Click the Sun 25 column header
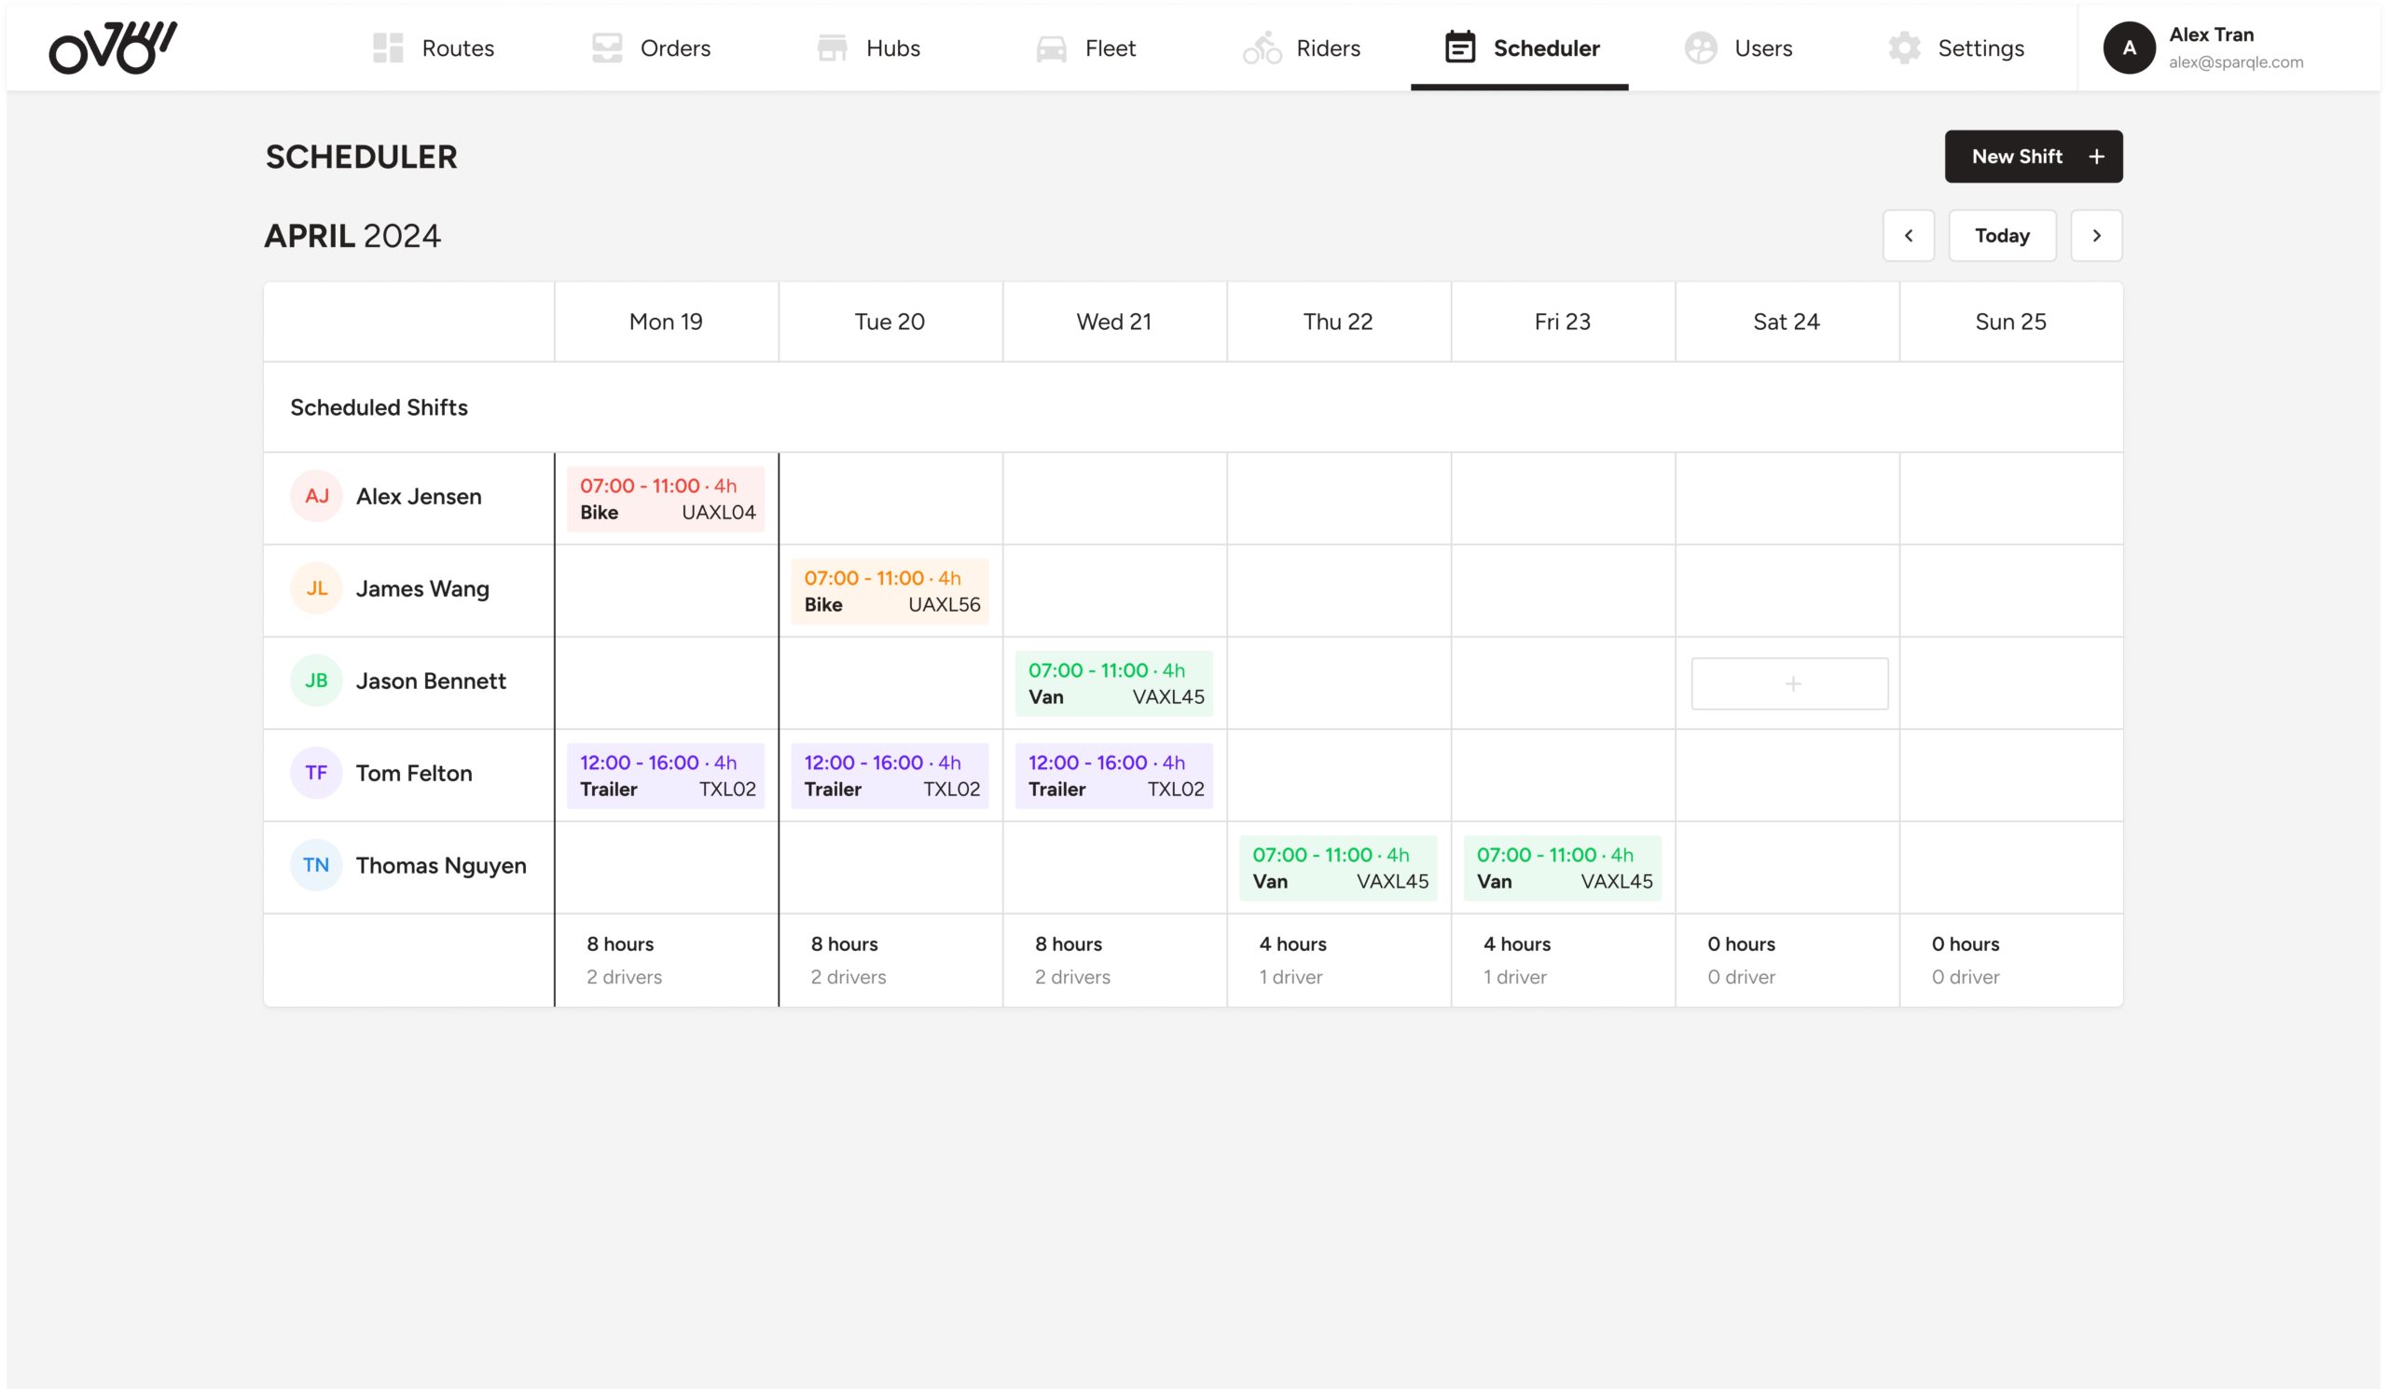2387x1389 pixels. [x=2010, y=322]
